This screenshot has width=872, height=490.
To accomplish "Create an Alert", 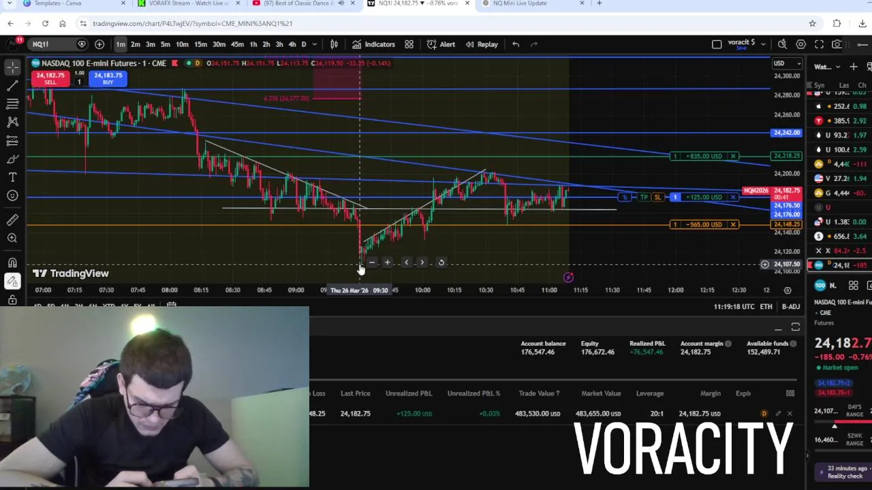I will point(441,44).
